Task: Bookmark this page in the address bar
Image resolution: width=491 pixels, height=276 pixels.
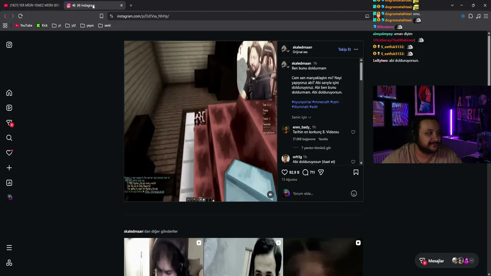Action: 101,16
